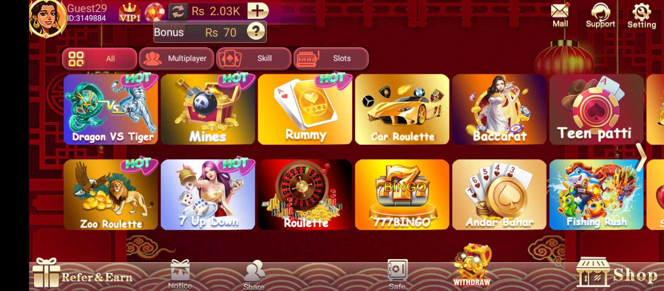
Task: Tap the Share people icon
Action: click(x=254, y=271)
